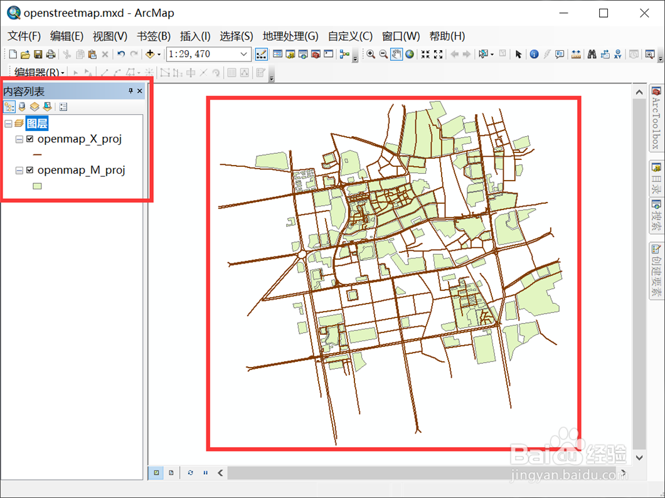Screen dimensions: 665x498
Task: Click Fixed Zoom Out arrows icon
Action: tap(438, 54)
